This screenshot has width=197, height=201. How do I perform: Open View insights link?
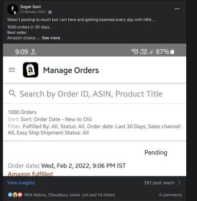click(x=21, y=183)
